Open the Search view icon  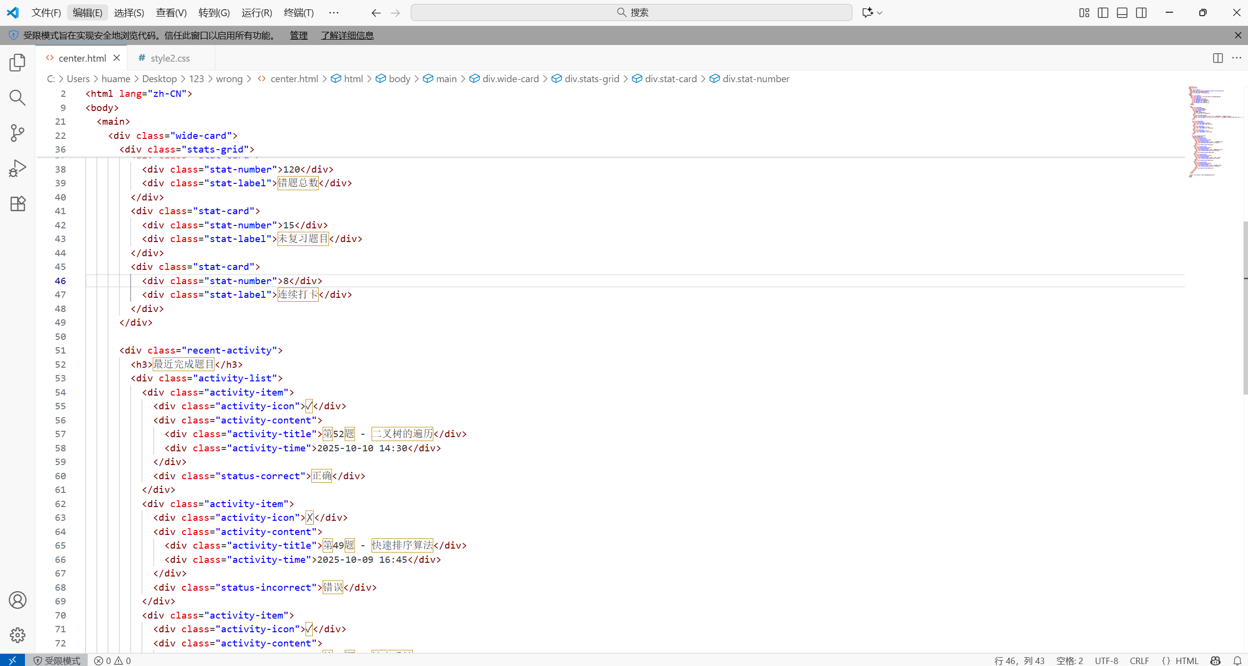pos(18,98)
